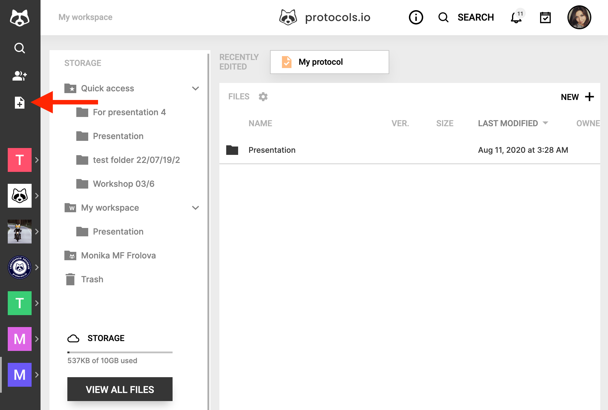Screen dimensions: 608x410
Task: Open the notifications bell icon
Action: (516, 18)
